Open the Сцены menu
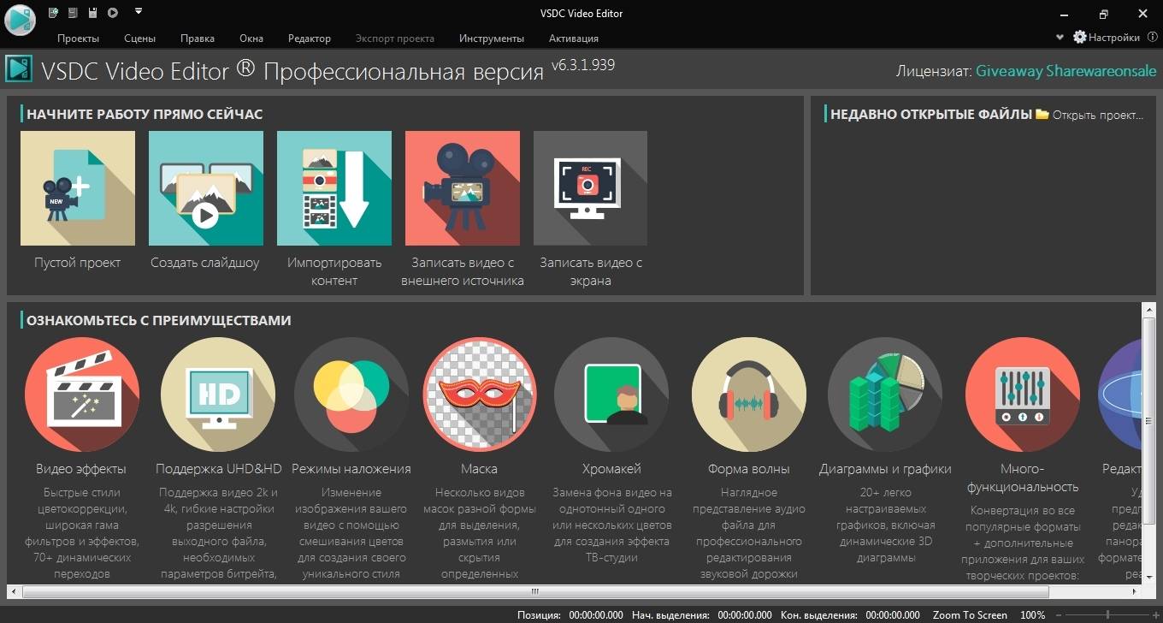Viewport: 1163px width, 623px height. 139,38
